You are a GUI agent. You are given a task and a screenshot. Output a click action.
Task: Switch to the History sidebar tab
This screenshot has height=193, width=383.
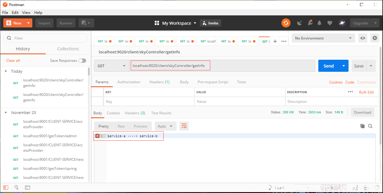(x=23, y=49)
